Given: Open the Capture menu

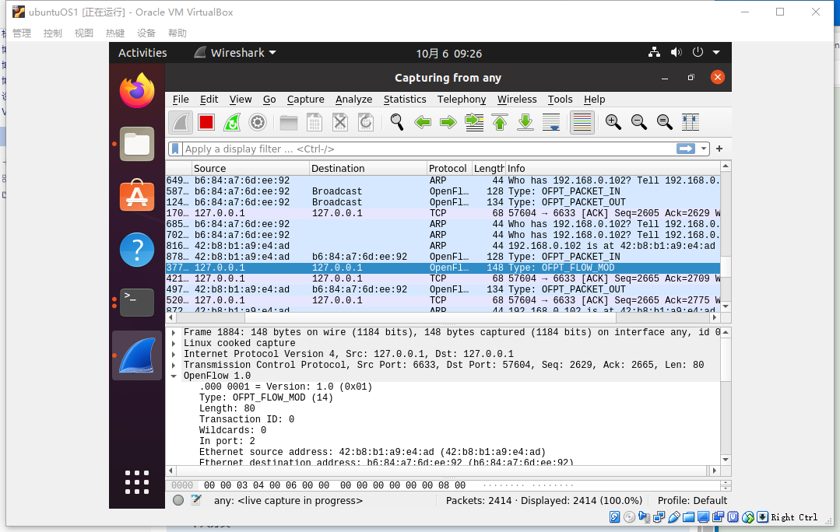Looking at the screenshot, I should pyautogui.click(x=305, y=100).
